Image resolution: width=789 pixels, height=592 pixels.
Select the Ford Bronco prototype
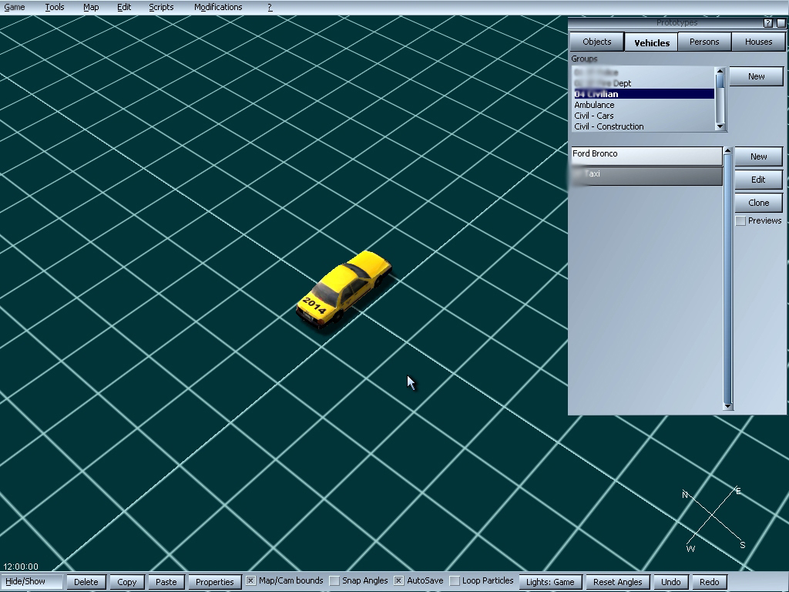[x=646, y=155]
